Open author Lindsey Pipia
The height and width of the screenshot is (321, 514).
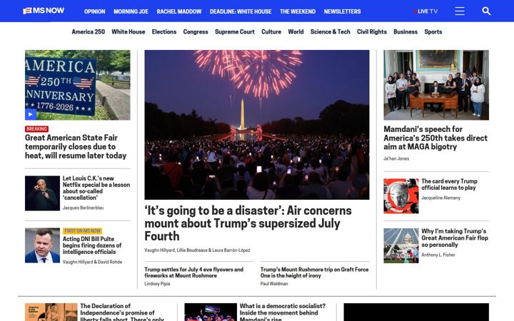point(157,284)
